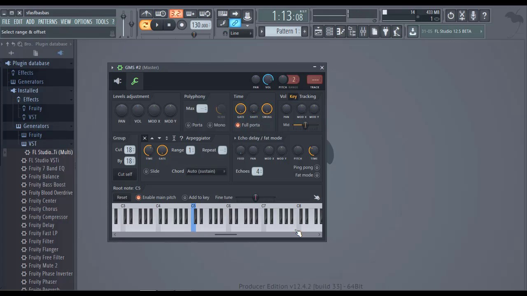Image resolution: width=527 pixels, height=296 pixels.
Task: Click the green wrench settings icon in GMS
Action: click(x=135, y=81)
